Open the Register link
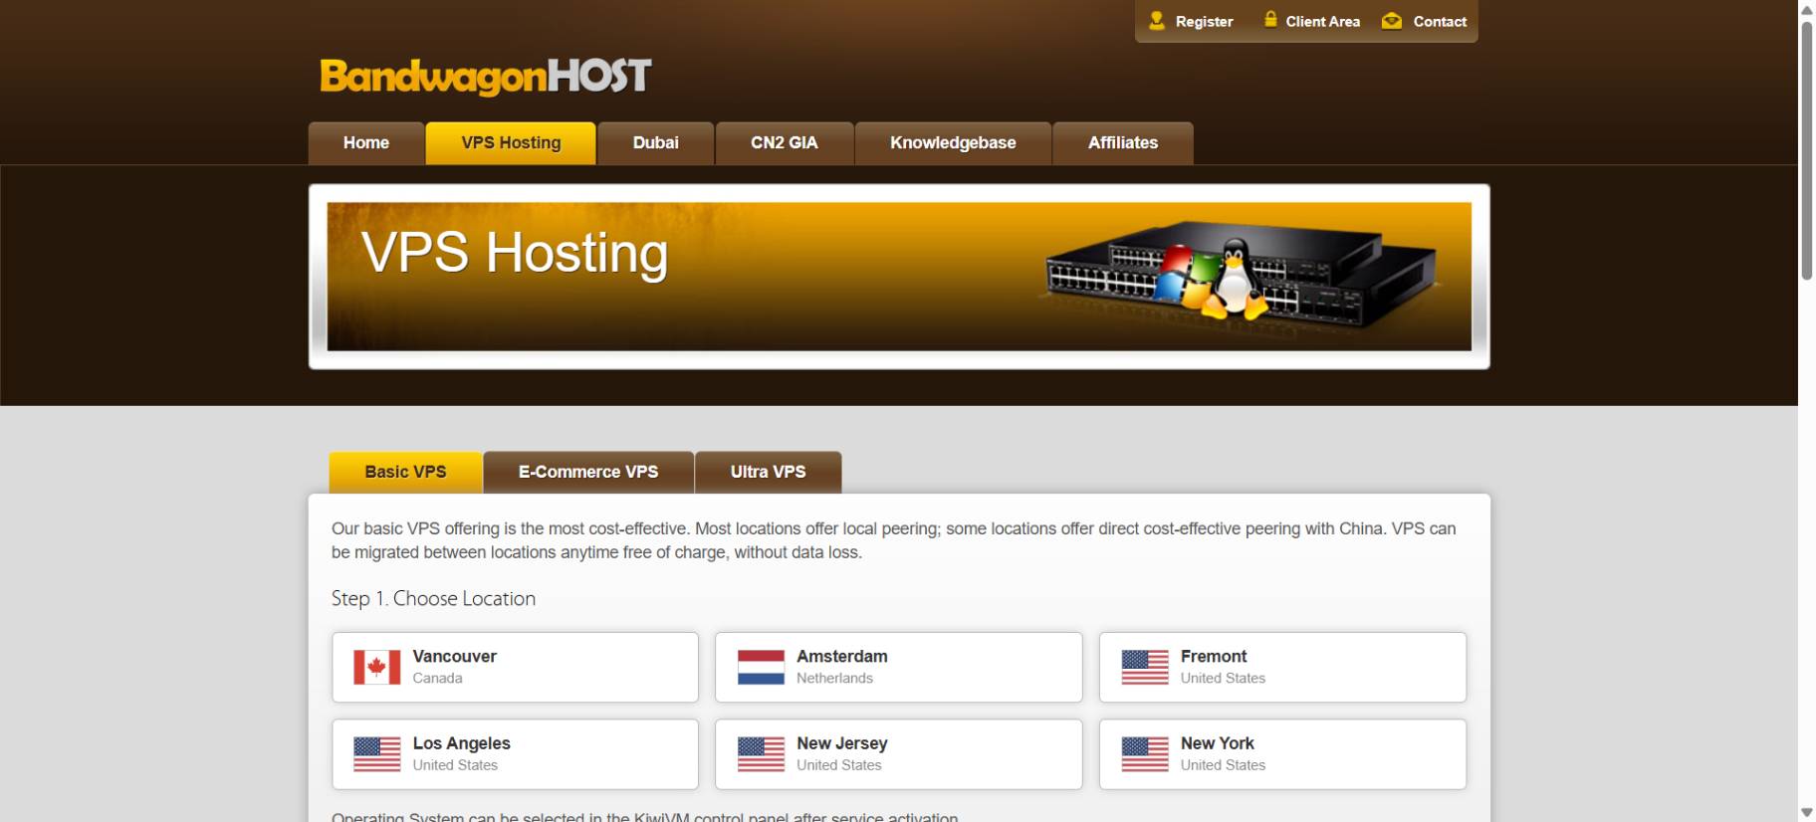This screenshot has height=822, width=1816. pos(1204,21)
